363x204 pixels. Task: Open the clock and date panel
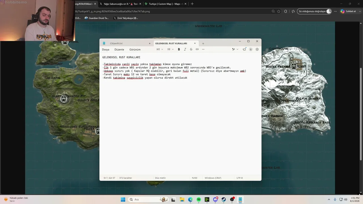point(355,199)
